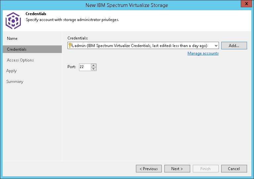
Task: Close the New IBM Spectrum Virtualize Storage dialog
Action: [x=245, y=4]
